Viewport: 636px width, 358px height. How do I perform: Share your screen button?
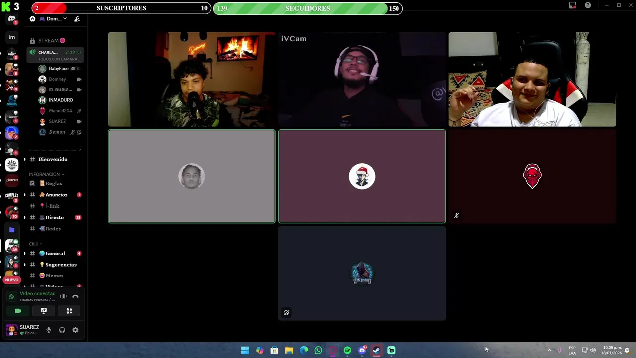pyautogui.click(x=44, y=311)
